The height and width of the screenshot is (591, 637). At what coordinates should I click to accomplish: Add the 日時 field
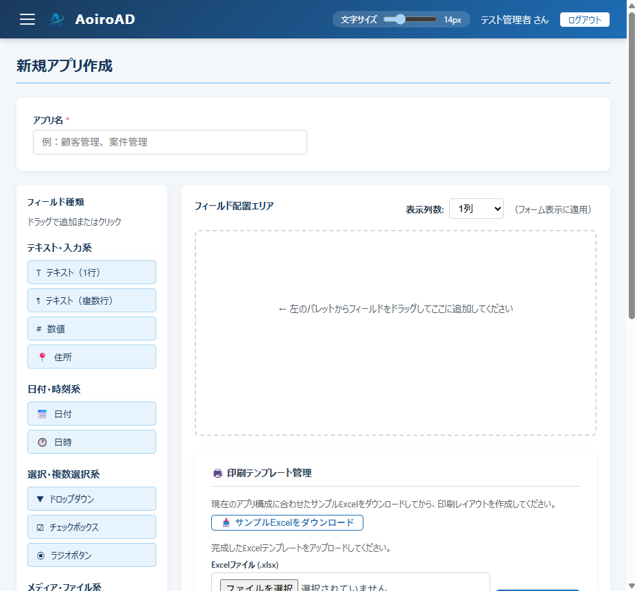[x=92, y=442]
